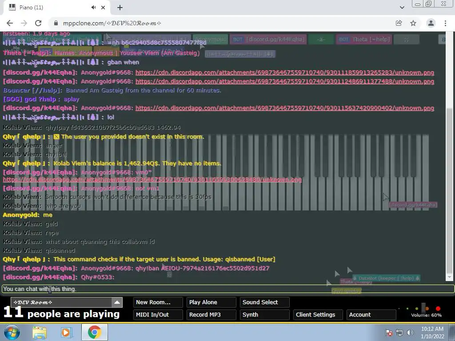Click the "Usage: qisbanned [User]" message
455x341 pixels.
click(x=139, y=259)
